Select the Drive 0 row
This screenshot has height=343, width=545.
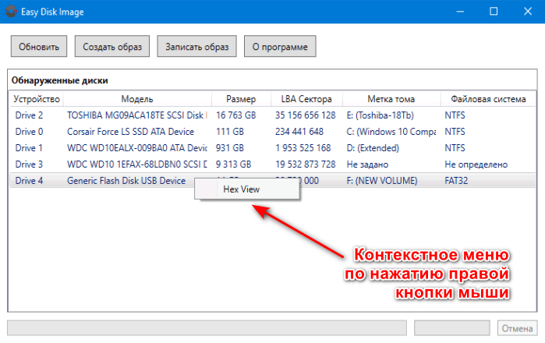click(x=273, y=132)
